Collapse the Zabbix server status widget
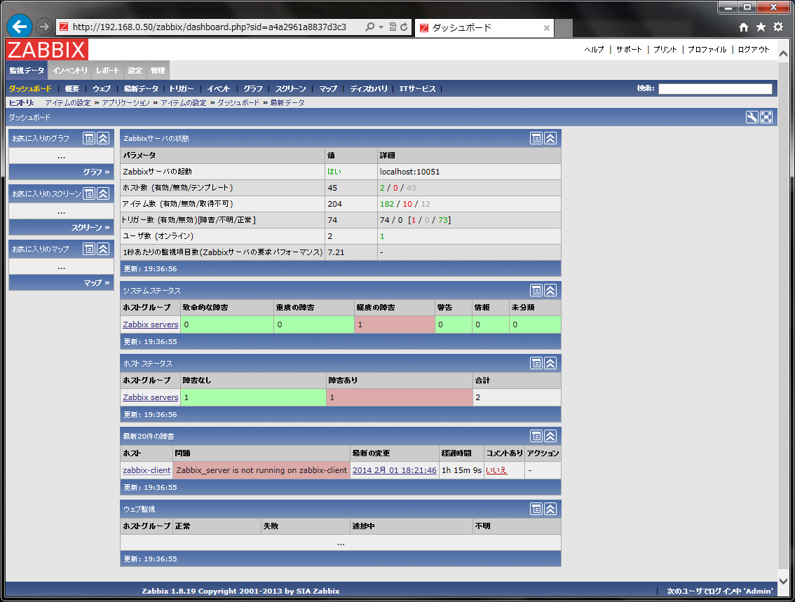 click(x=550, y=138)
